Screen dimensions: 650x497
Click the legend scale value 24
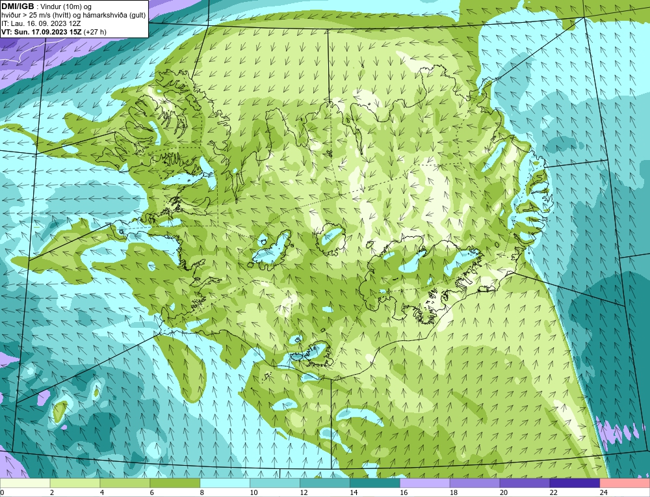[603, 492]
